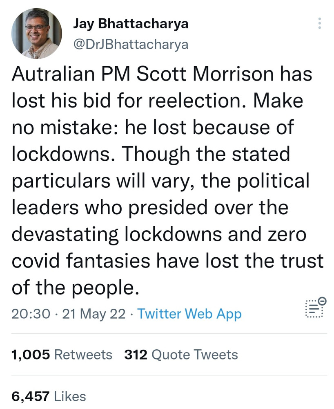View the 1,005 Retweets list
Viewport: 334px width, 409px height.
click(x=62, y=354)
